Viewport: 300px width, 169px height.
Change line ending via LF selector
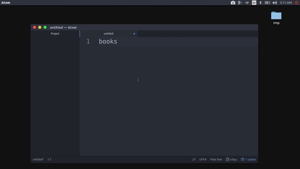[194, 160]
